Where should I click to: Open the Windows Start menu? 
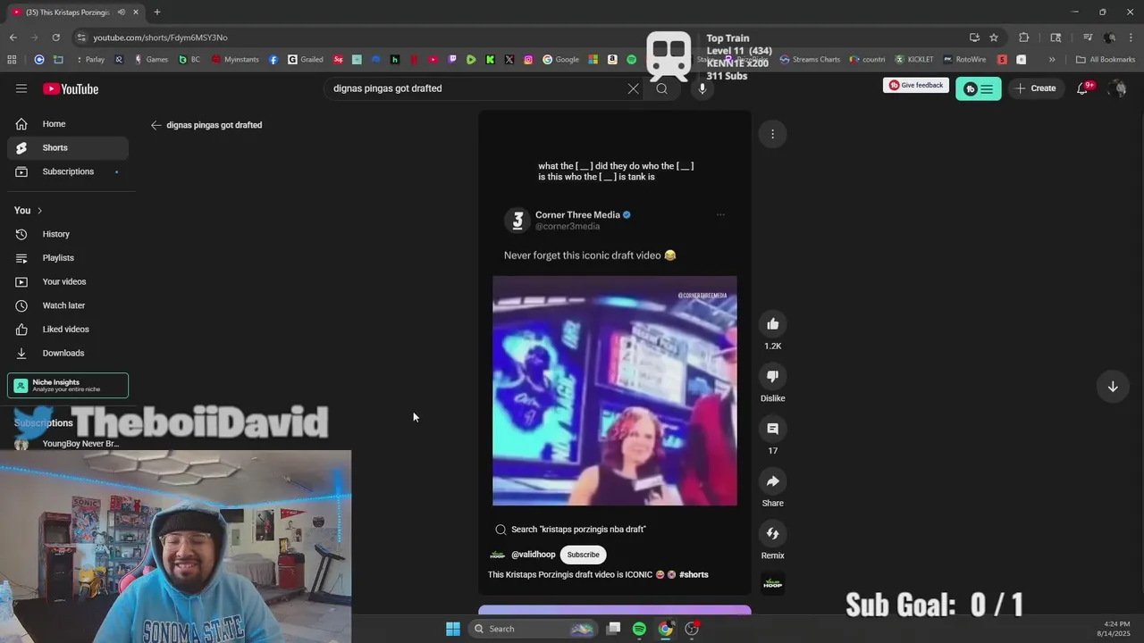coord(453,629)
